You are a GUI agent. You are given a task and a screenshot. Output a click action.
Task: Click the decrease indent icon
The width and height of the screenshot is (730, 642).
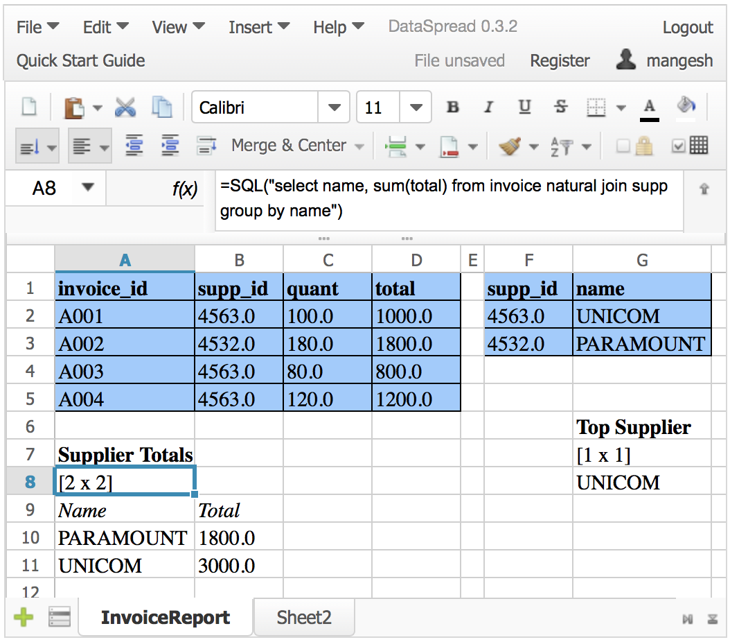point(134,146)
